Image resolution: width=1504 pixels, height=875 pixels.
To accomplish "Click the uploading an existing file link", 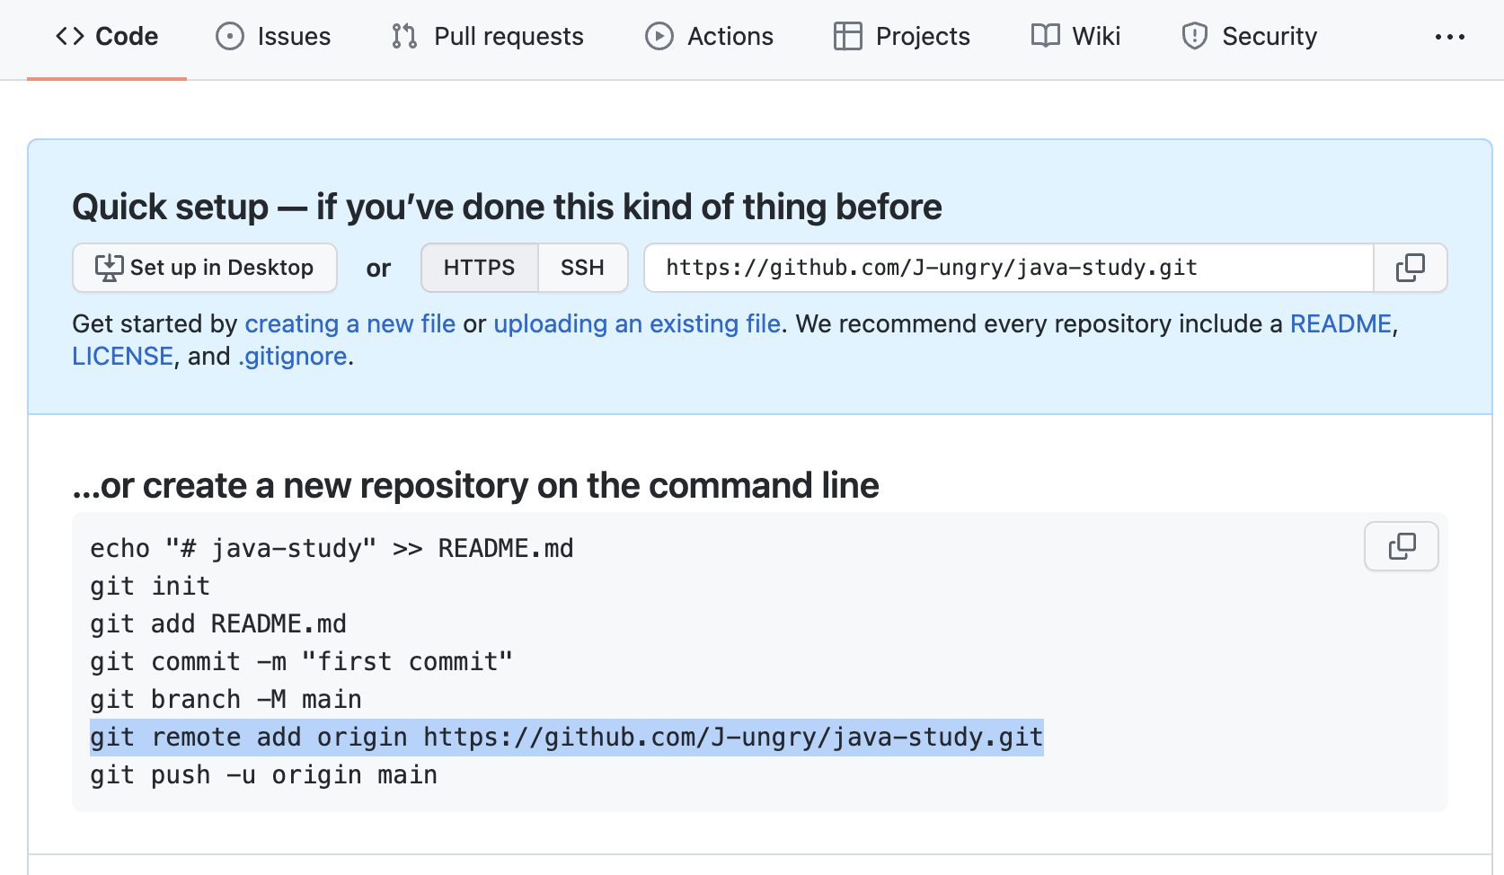I will click(x=638, y=323).
